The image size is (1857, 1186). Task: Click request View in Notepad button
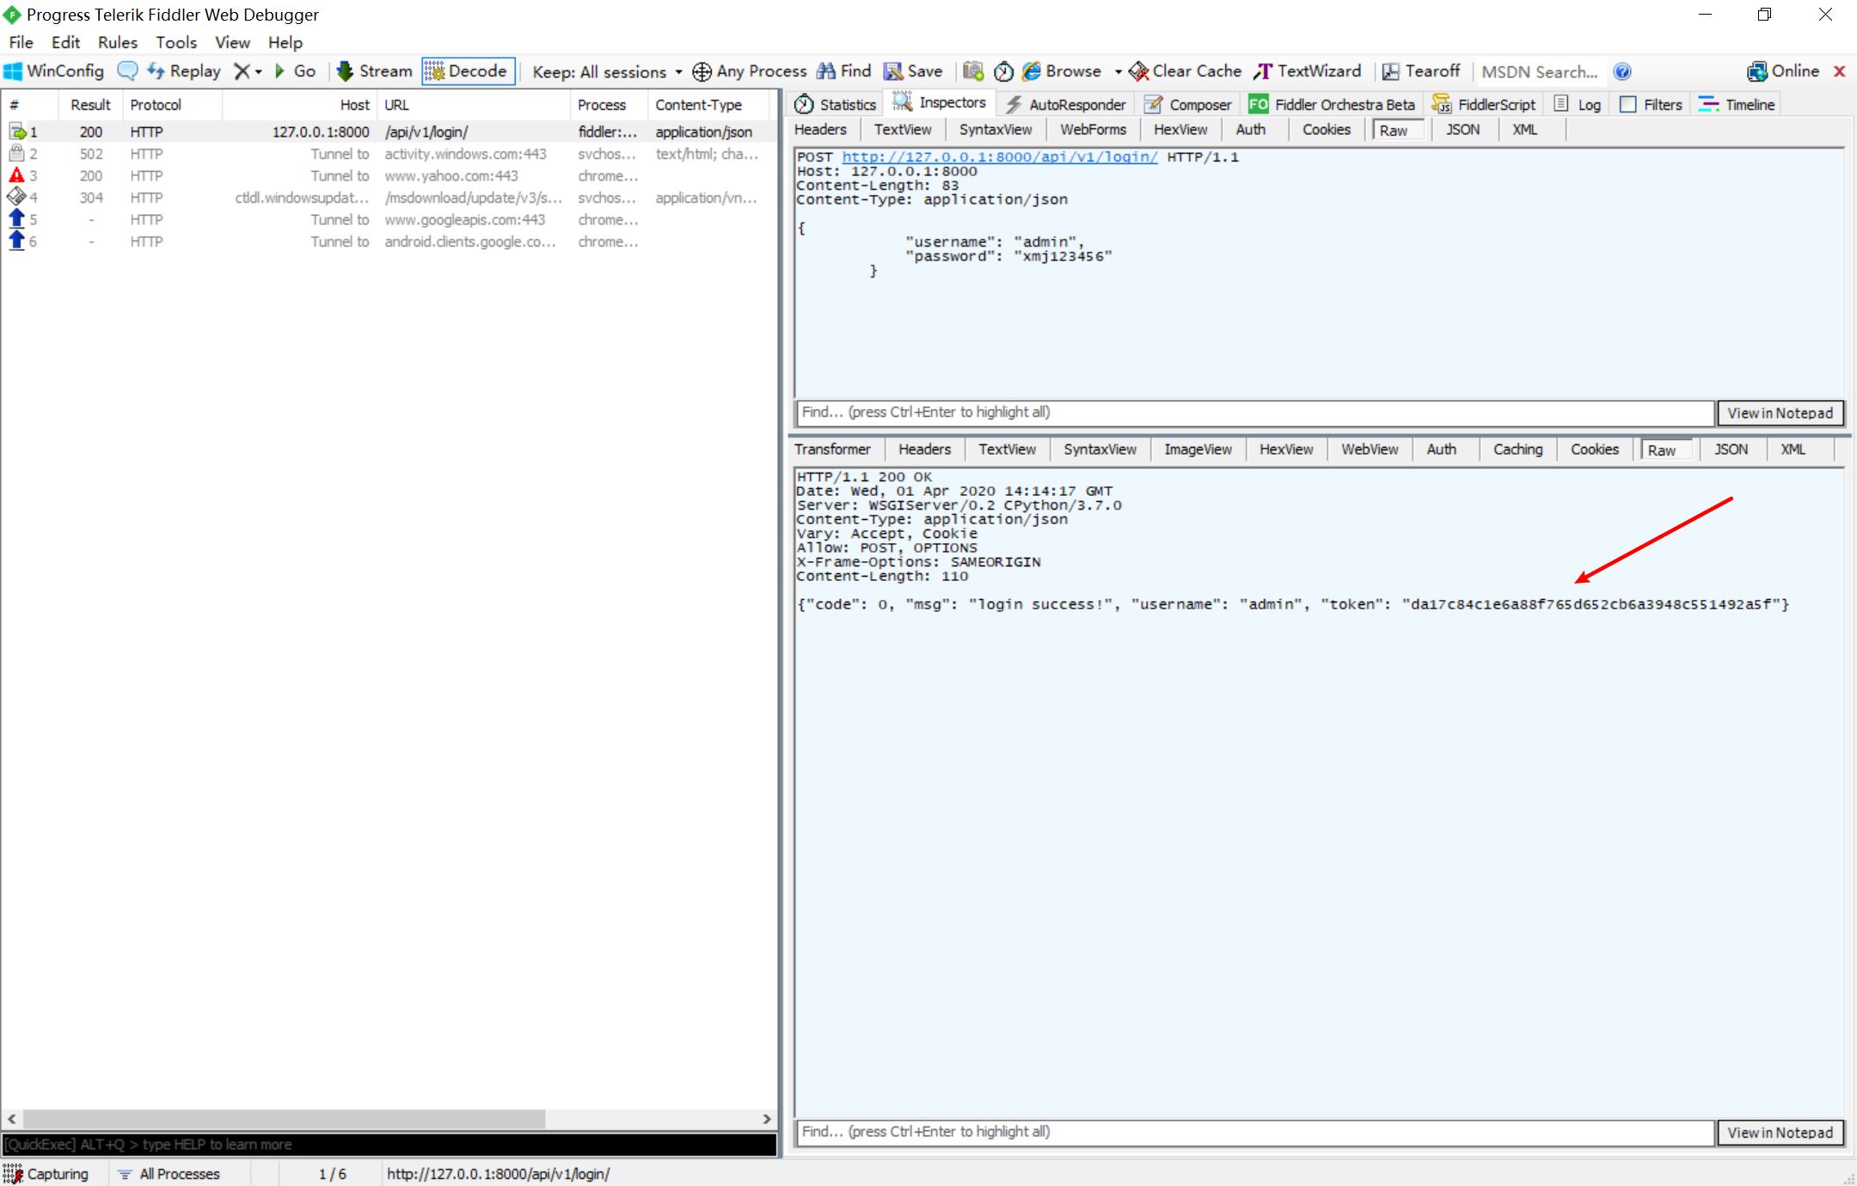pyautogui.click(x=1780, y=413)
